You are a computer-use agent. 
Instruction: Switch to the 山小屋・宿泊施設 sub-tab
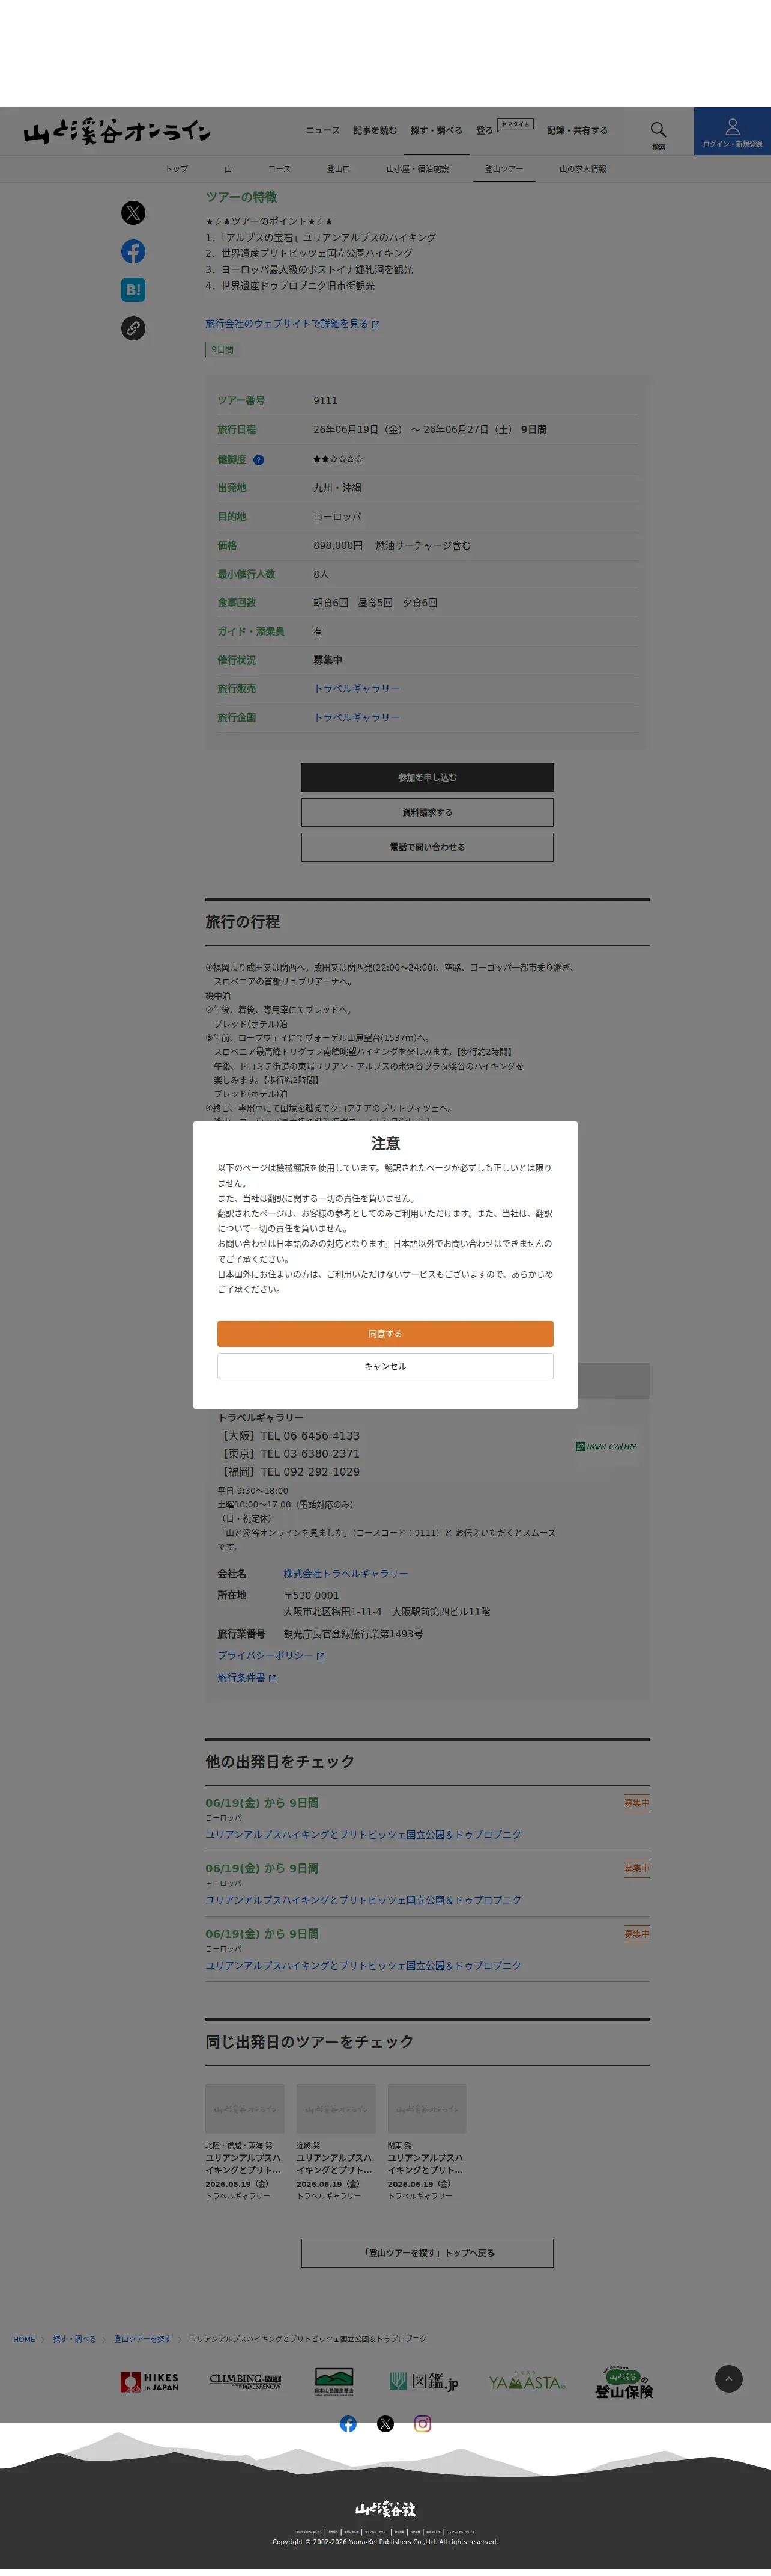pos(417,169)
